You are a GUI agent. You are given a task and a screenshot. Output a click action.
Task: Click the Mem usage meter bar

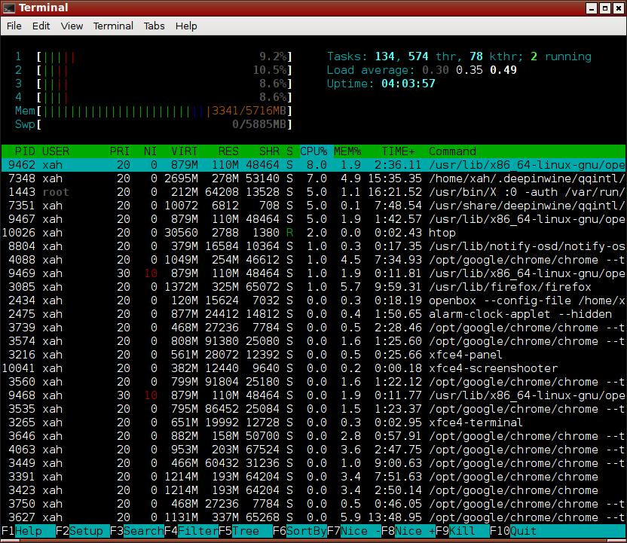coord(154,111)
